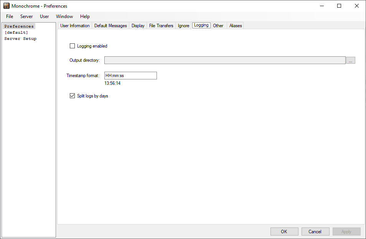Switch to the User Information tab
Screen dimensions: 366x239
click(x=75, y=26)
